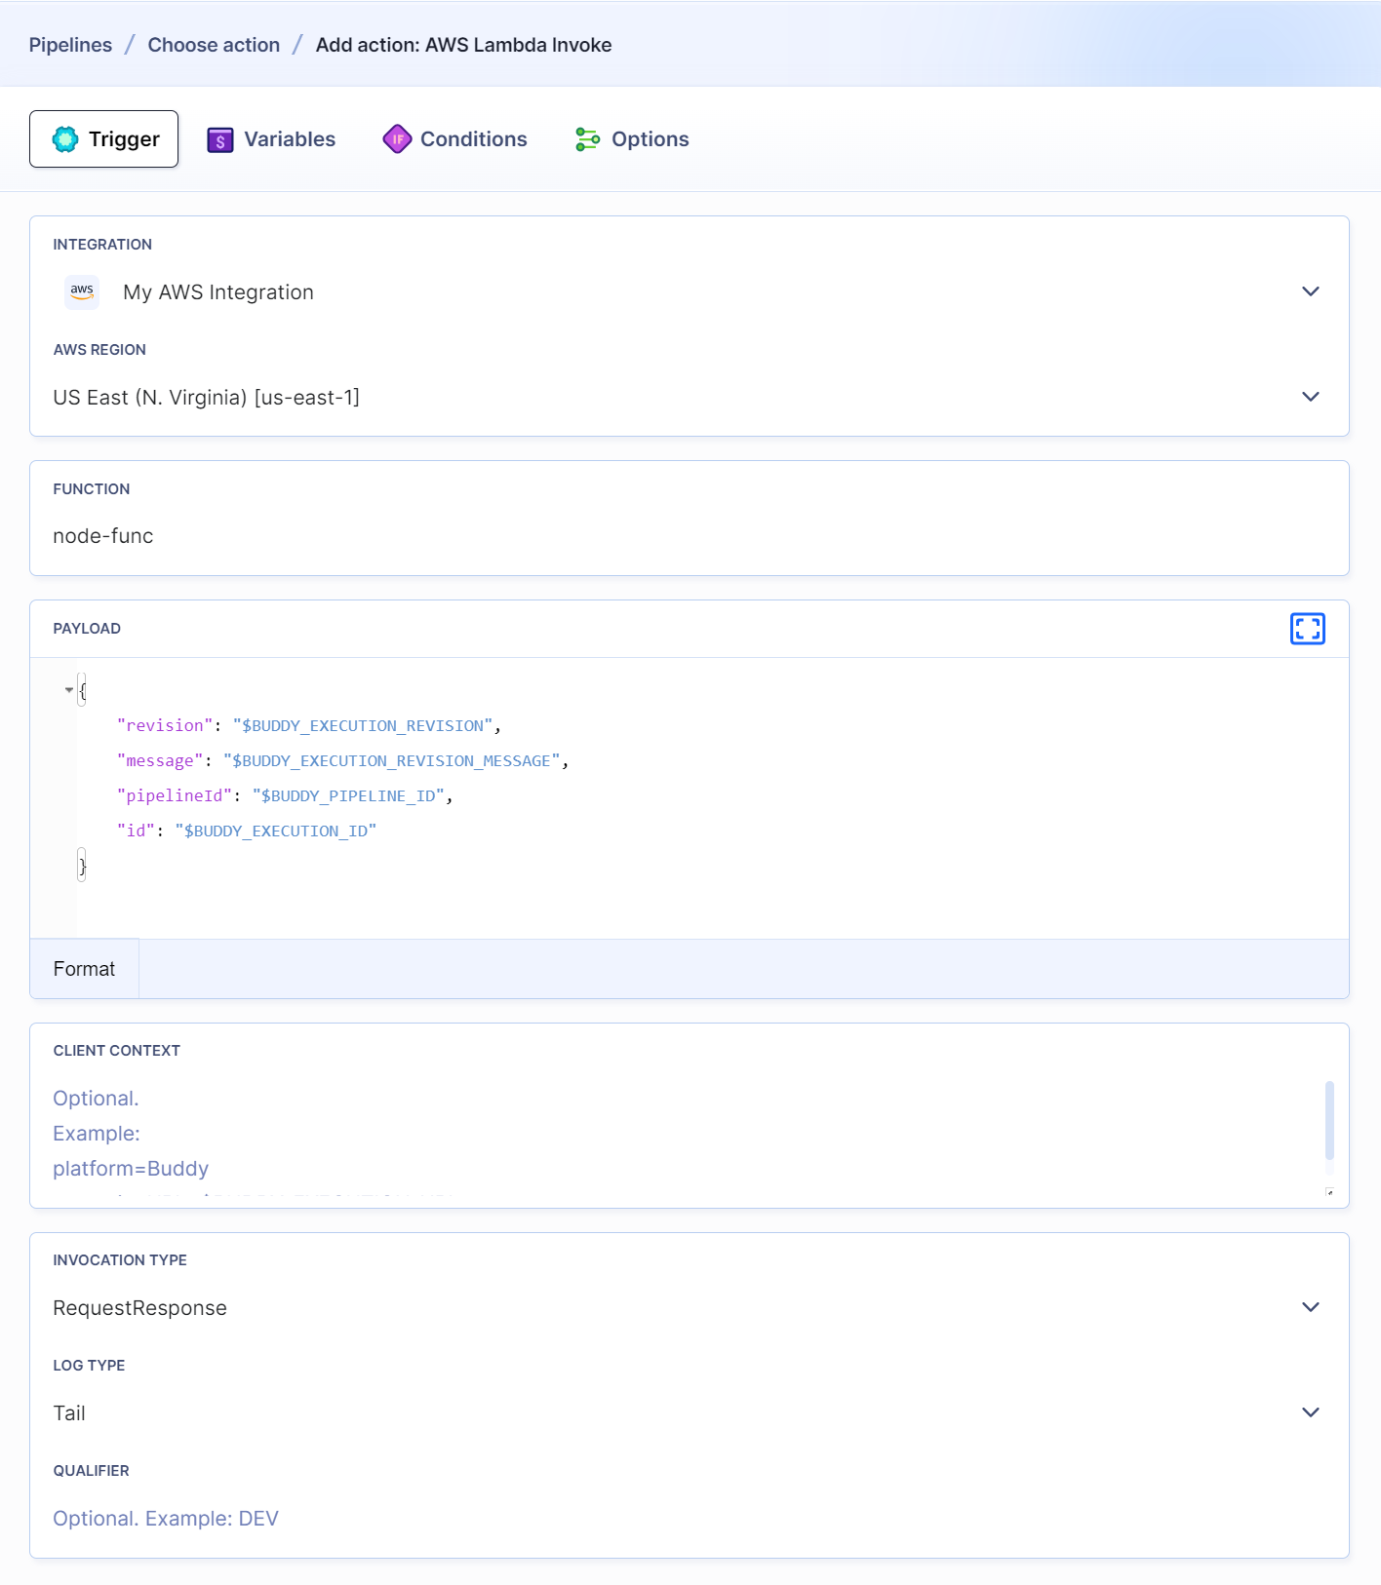Screen dimensions: 1381x1585
Task: Click the "id" key in payload
Action: [137, 831]
